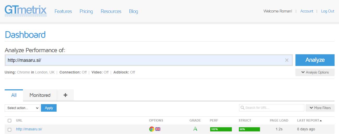The width and height of the screenshot is (339, 134).
Task: Click the grade A icon for masaru.si
Action: tap(195, 129)
